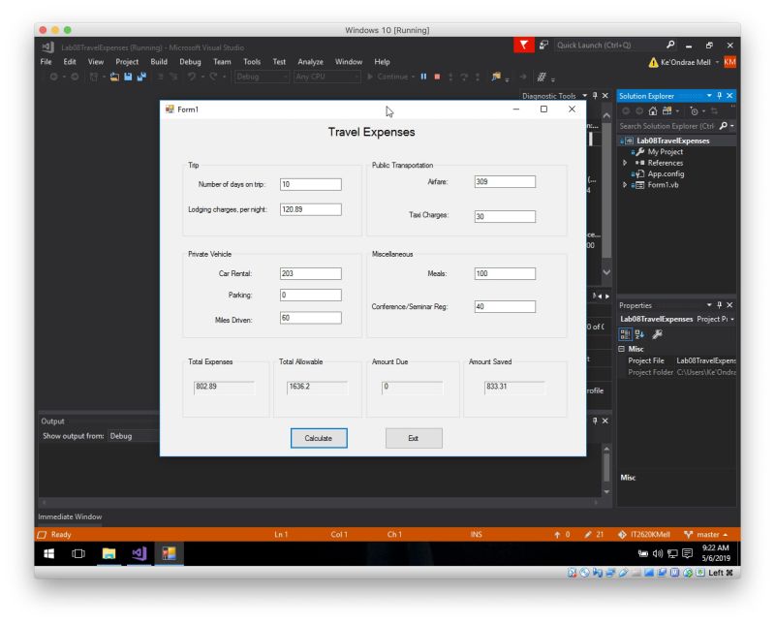The image size is (775, 624).
Task: Open the Properties object selector dropdown
Action: click(x=732, y=320)
